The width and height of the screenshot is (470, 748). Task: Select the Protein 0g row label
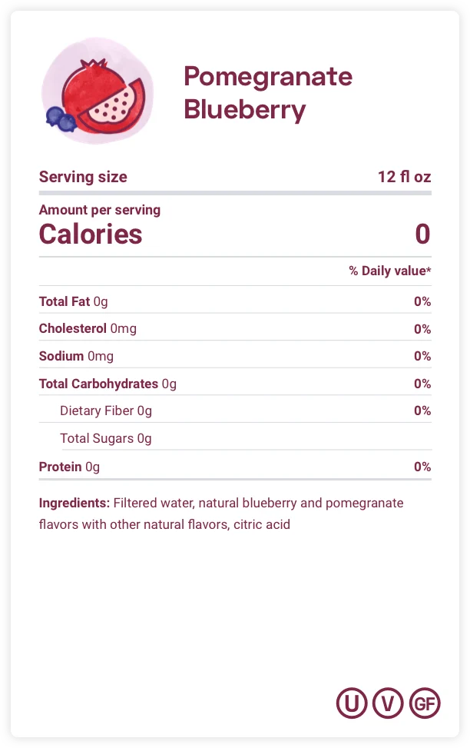69,467
